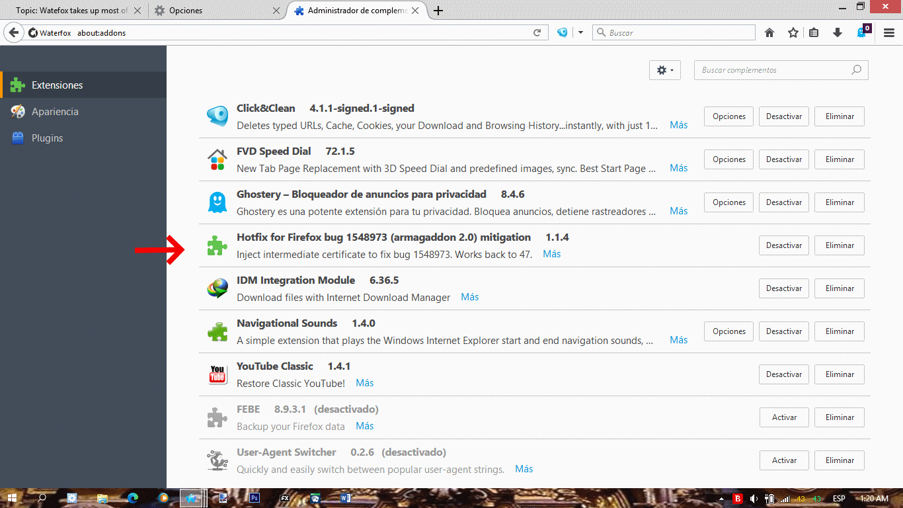Select Apariencia in the sidebar
The height and width of the screenshot is (508, 903).
55,112
